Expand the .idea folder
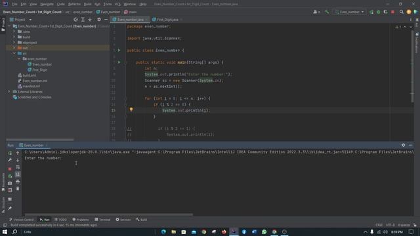The width and height of the screenshot is (420, 236). pyautogui.click(x=14, y=31)
